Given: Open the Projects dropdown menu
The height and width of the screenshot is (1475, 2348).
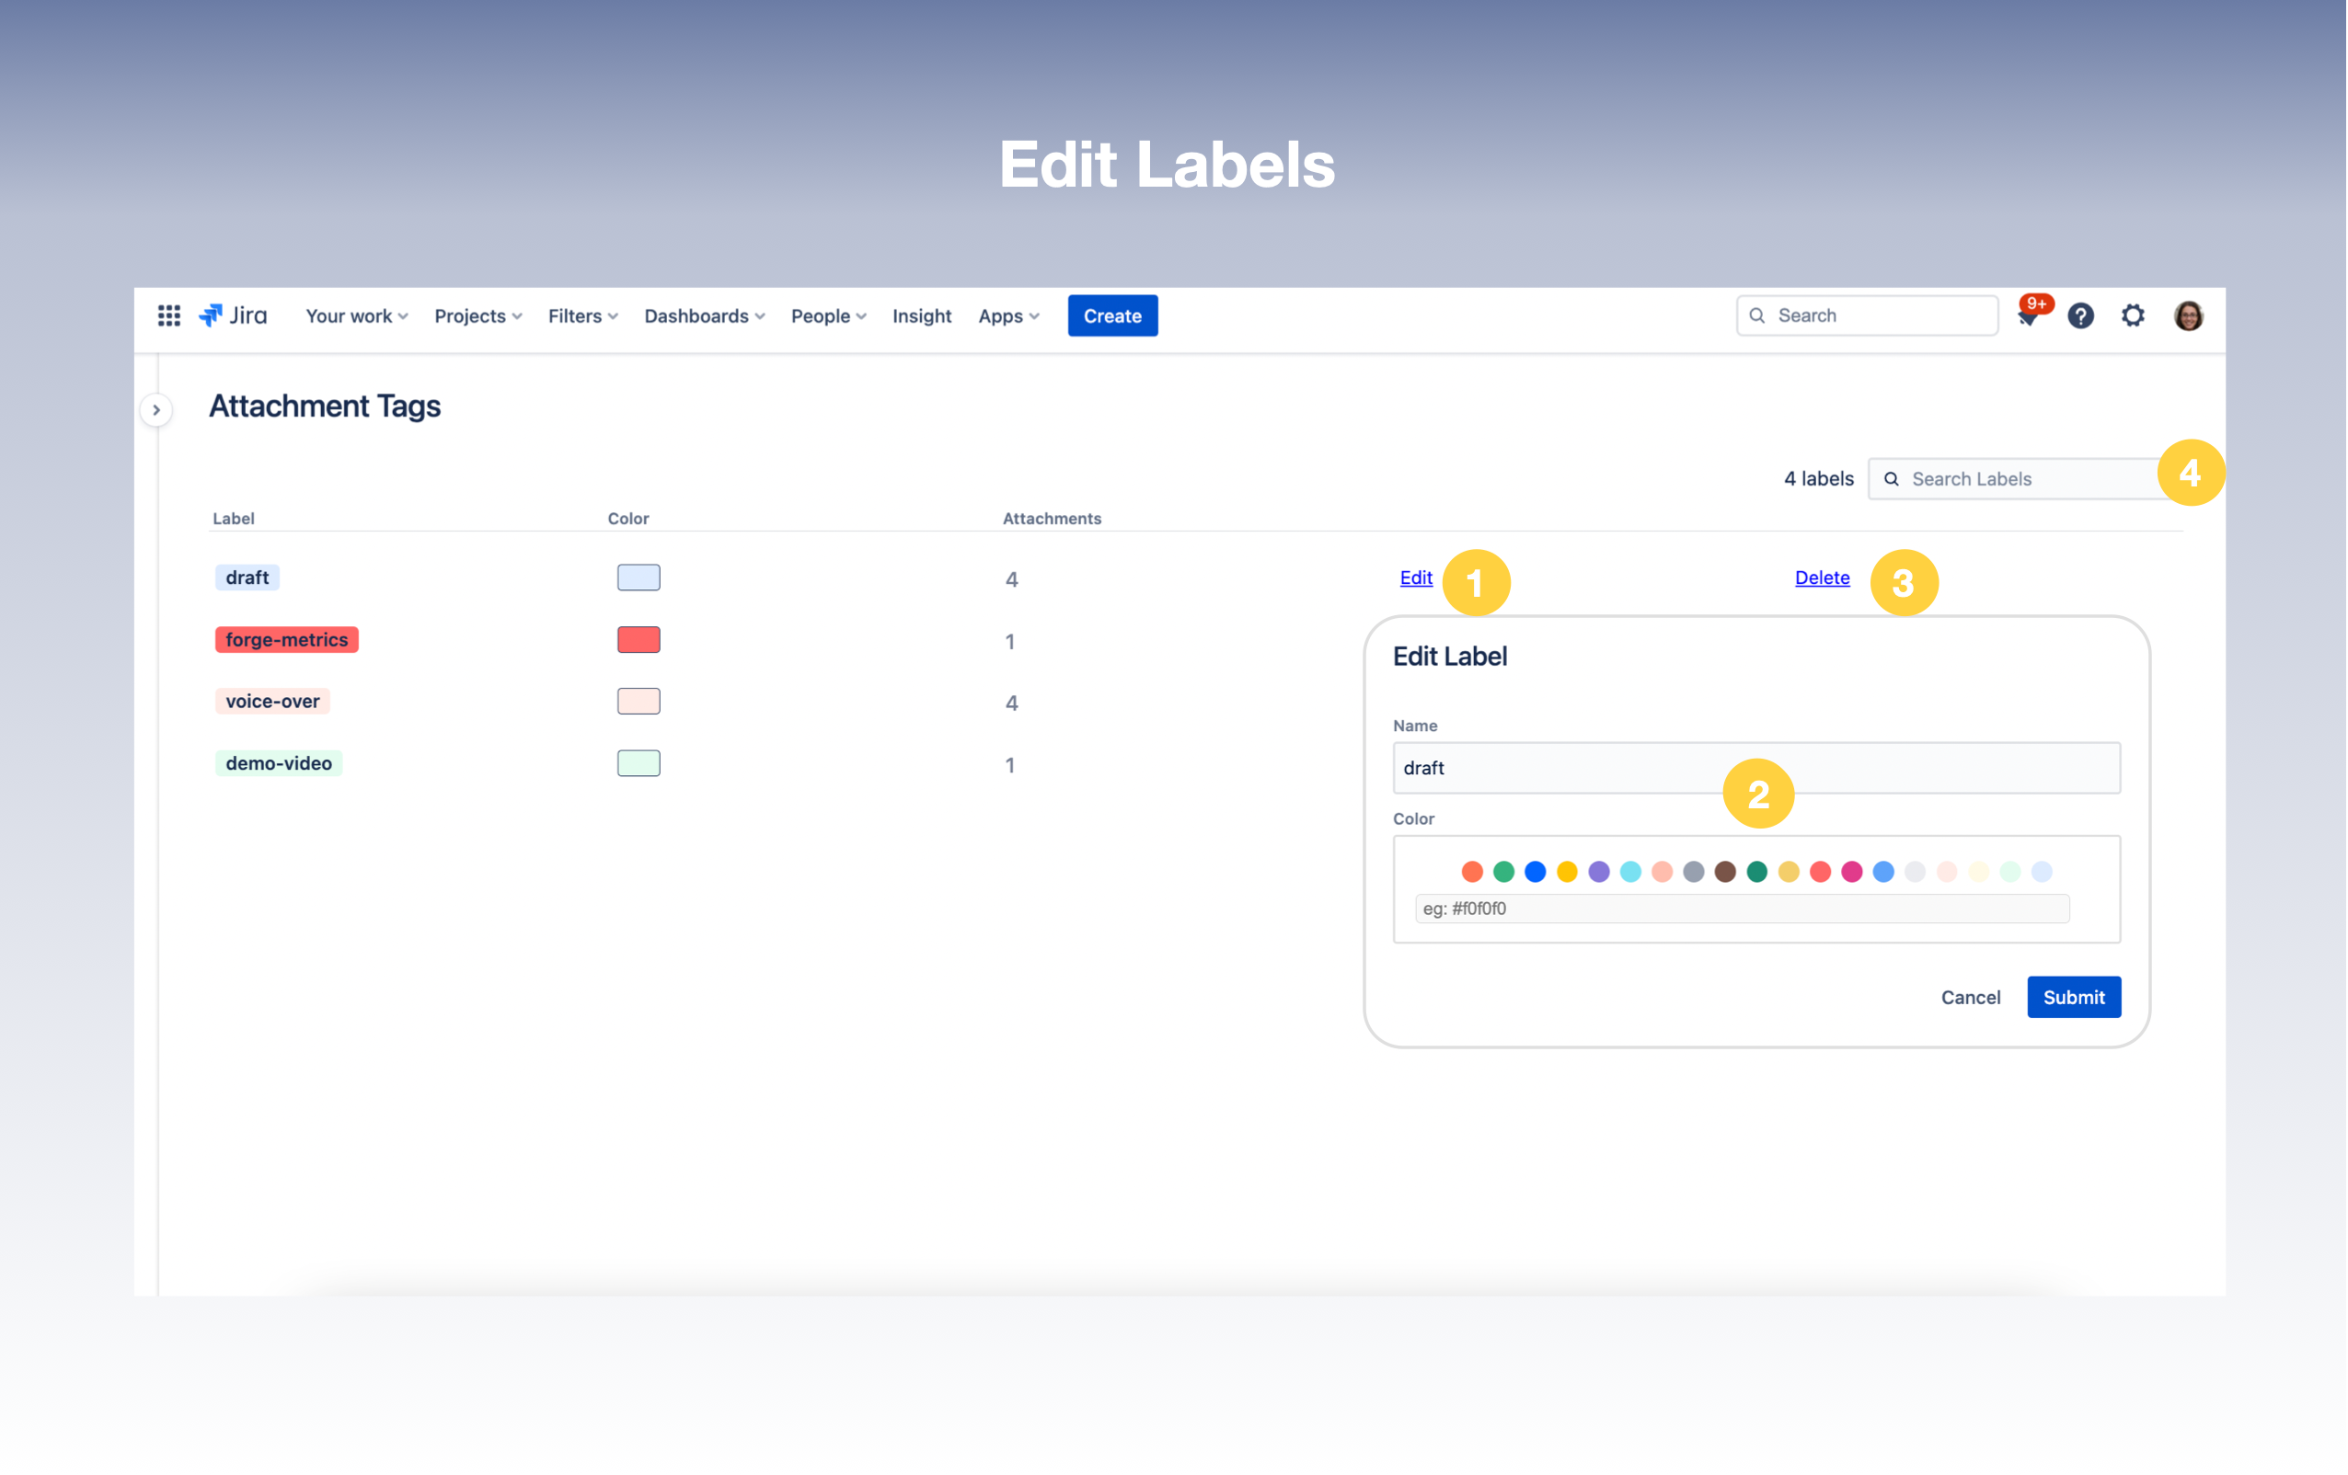Looking at the screenshot, I should [478, 315].
